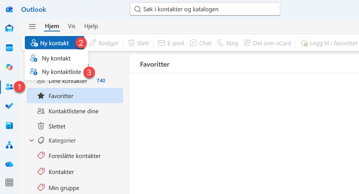The width and height of the screenshot is (359, 194).
Task: Collapse the Kategorier chevron
Action: (32, 140)
